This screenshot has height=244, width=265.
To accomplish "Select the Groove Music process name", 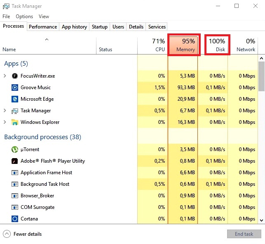I will tap(35, 88).
